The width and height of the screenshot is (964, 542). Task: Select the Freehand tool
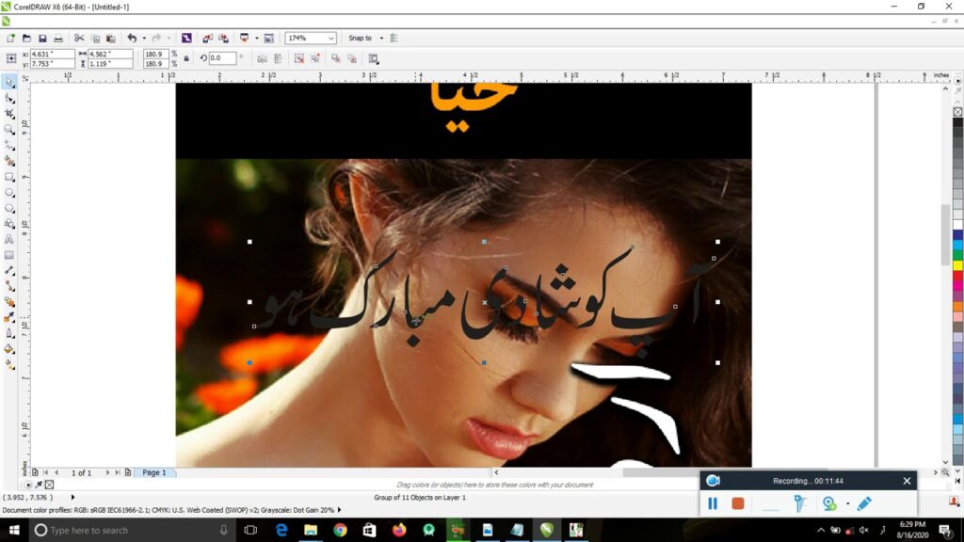(9, 146)
